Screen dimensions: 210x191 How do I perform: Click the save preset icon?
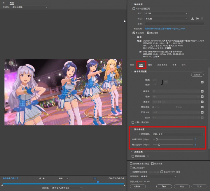192,19
